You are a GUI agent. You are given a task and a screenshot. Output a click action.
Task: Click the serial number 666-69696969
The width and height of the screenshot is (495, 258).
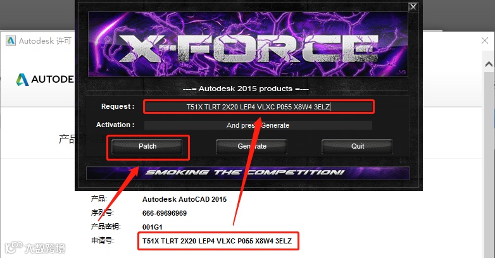click(x=165, y=213)
